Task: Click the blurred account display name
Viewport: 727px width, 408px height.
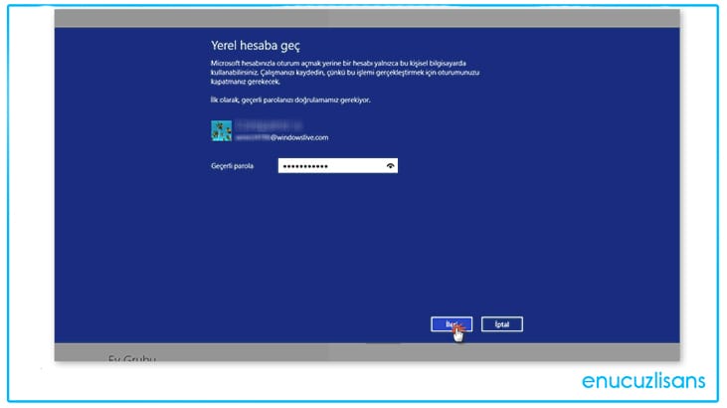Action: point(269,125)
